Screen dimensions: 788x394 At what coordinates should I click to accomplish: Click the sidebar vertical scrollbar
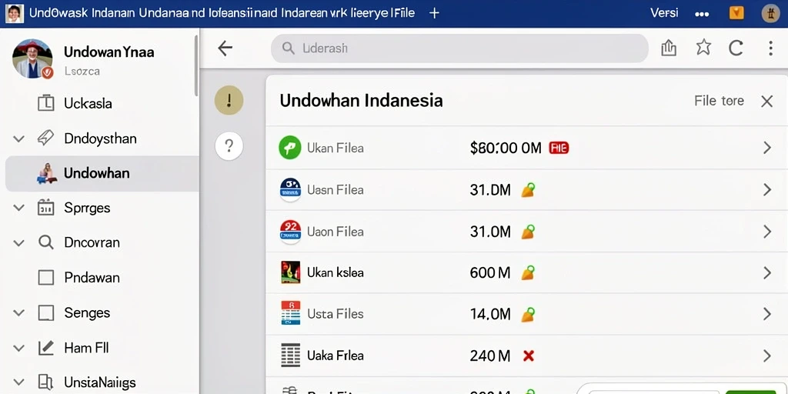(196, 65)
